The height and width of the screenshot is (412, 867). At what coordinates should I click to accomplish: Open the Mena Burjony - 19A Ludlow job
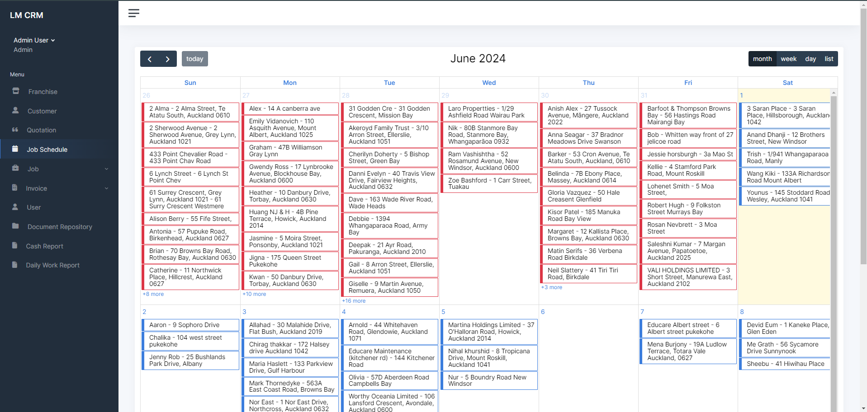tap(688, 351)
